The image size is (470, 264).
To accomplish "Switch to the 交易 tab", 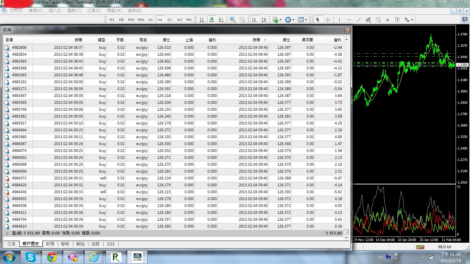I will click(11, 244).
